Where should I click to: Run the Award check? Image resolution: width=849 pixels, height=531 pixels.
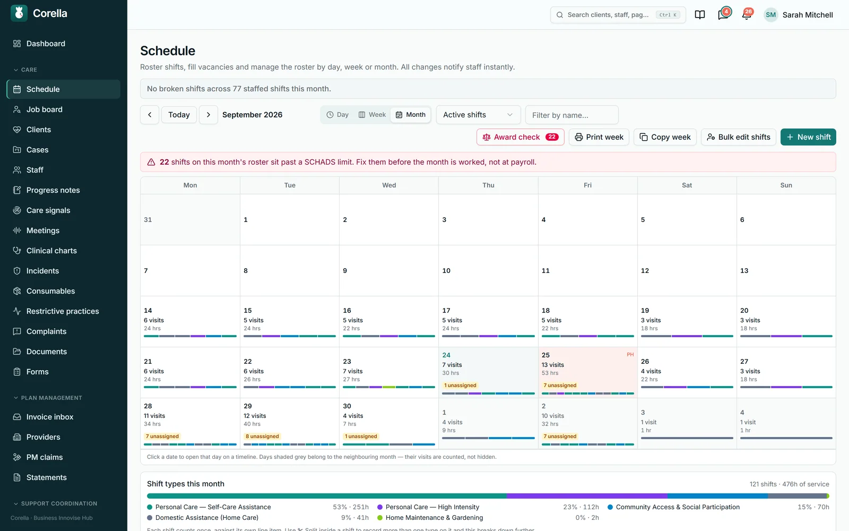[x=521, y=137]
